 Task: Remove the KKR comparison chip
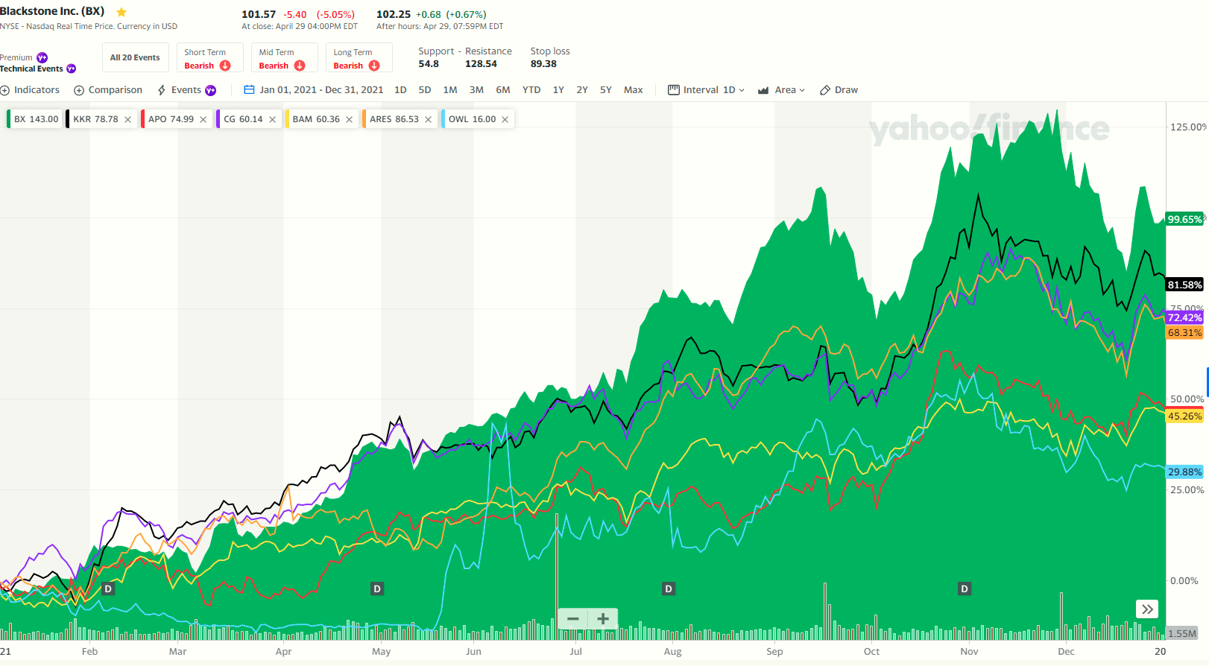click(x=128, y=119)
